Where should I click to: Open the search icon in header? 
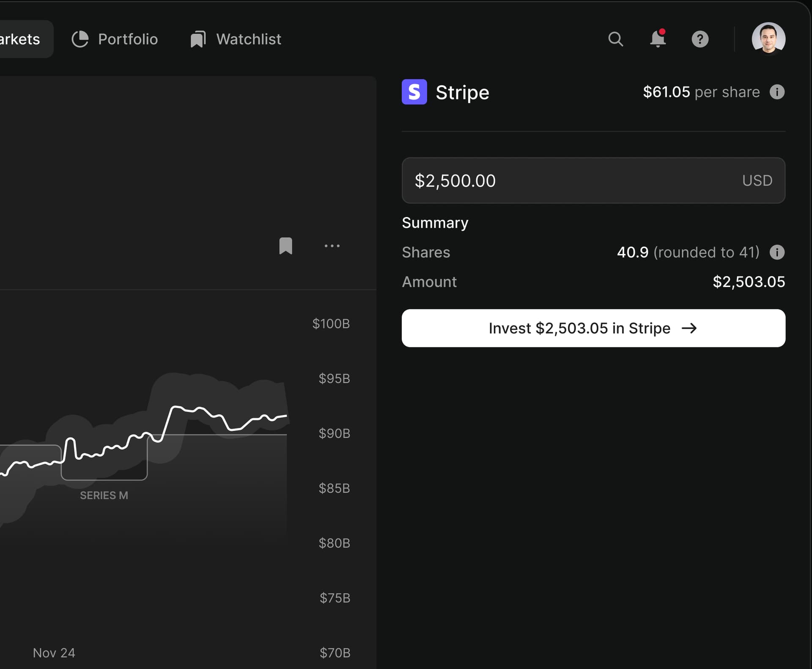[x=615, y=39]
